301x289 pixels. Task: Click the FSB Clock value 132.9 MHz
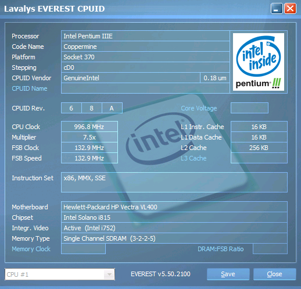[x=89, y=148]
